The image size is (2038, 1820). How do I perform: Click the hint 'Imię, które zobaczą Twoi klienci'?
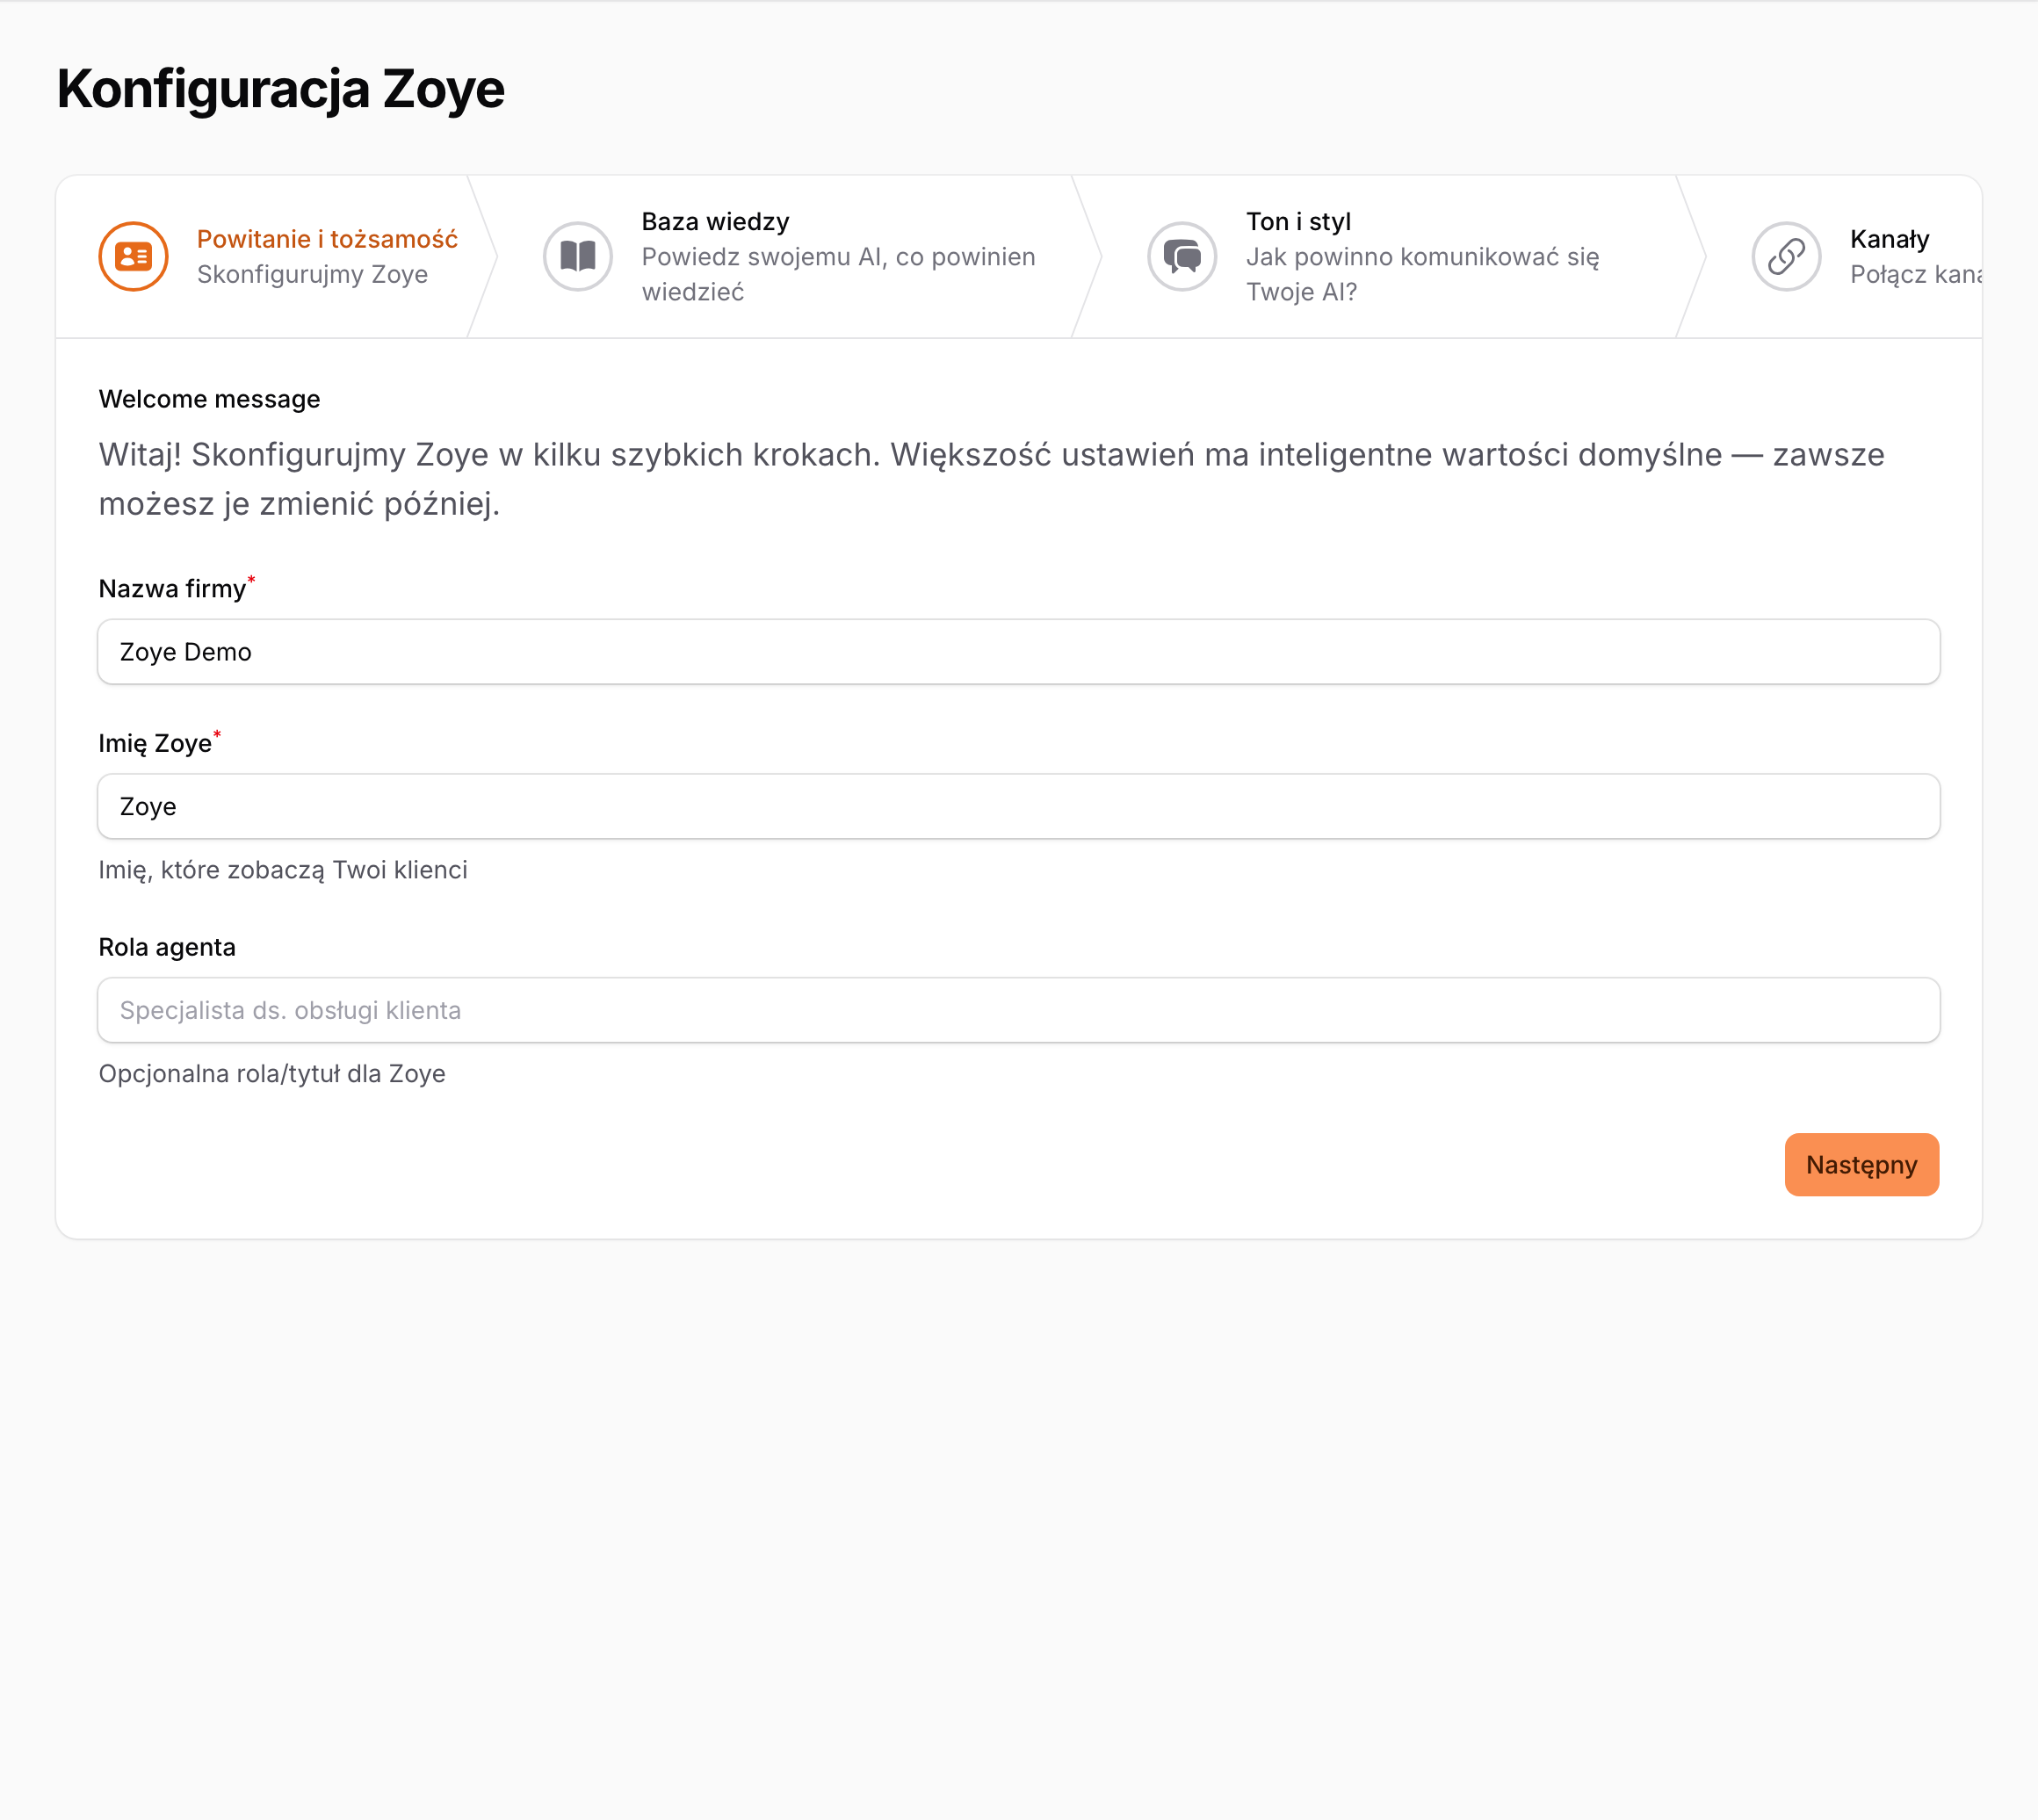coord(283,870)
